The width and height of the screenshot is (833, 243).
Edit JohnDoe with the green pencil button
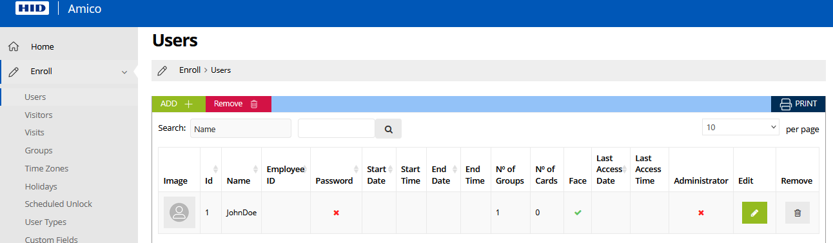[754, 213]
